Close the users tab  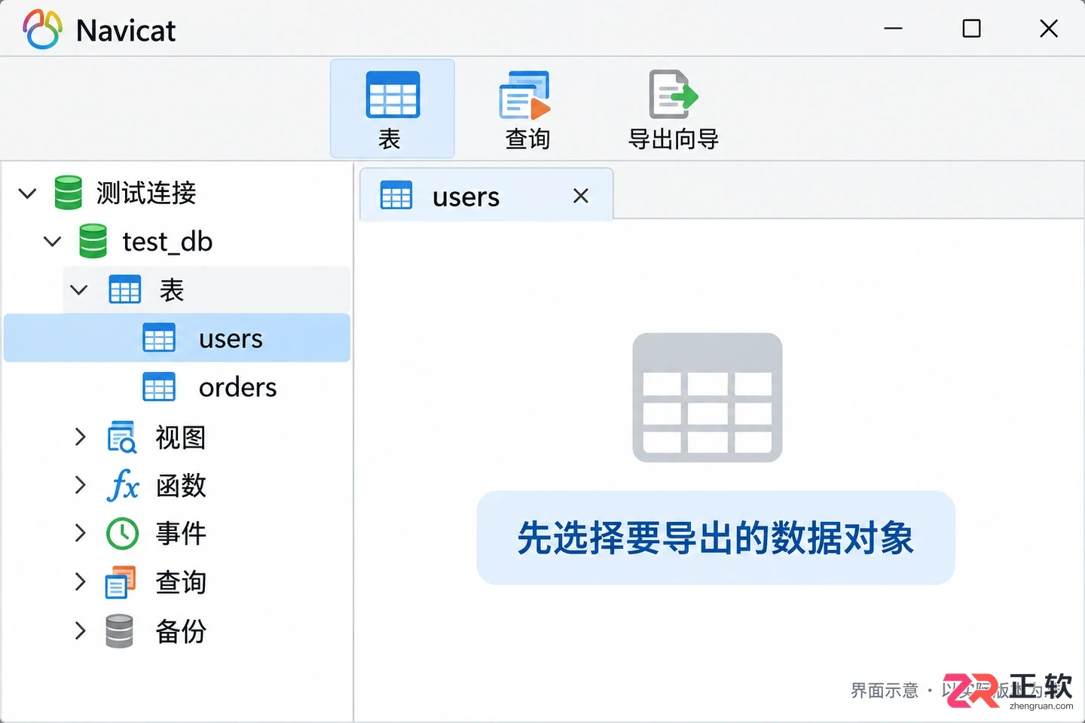581,196
